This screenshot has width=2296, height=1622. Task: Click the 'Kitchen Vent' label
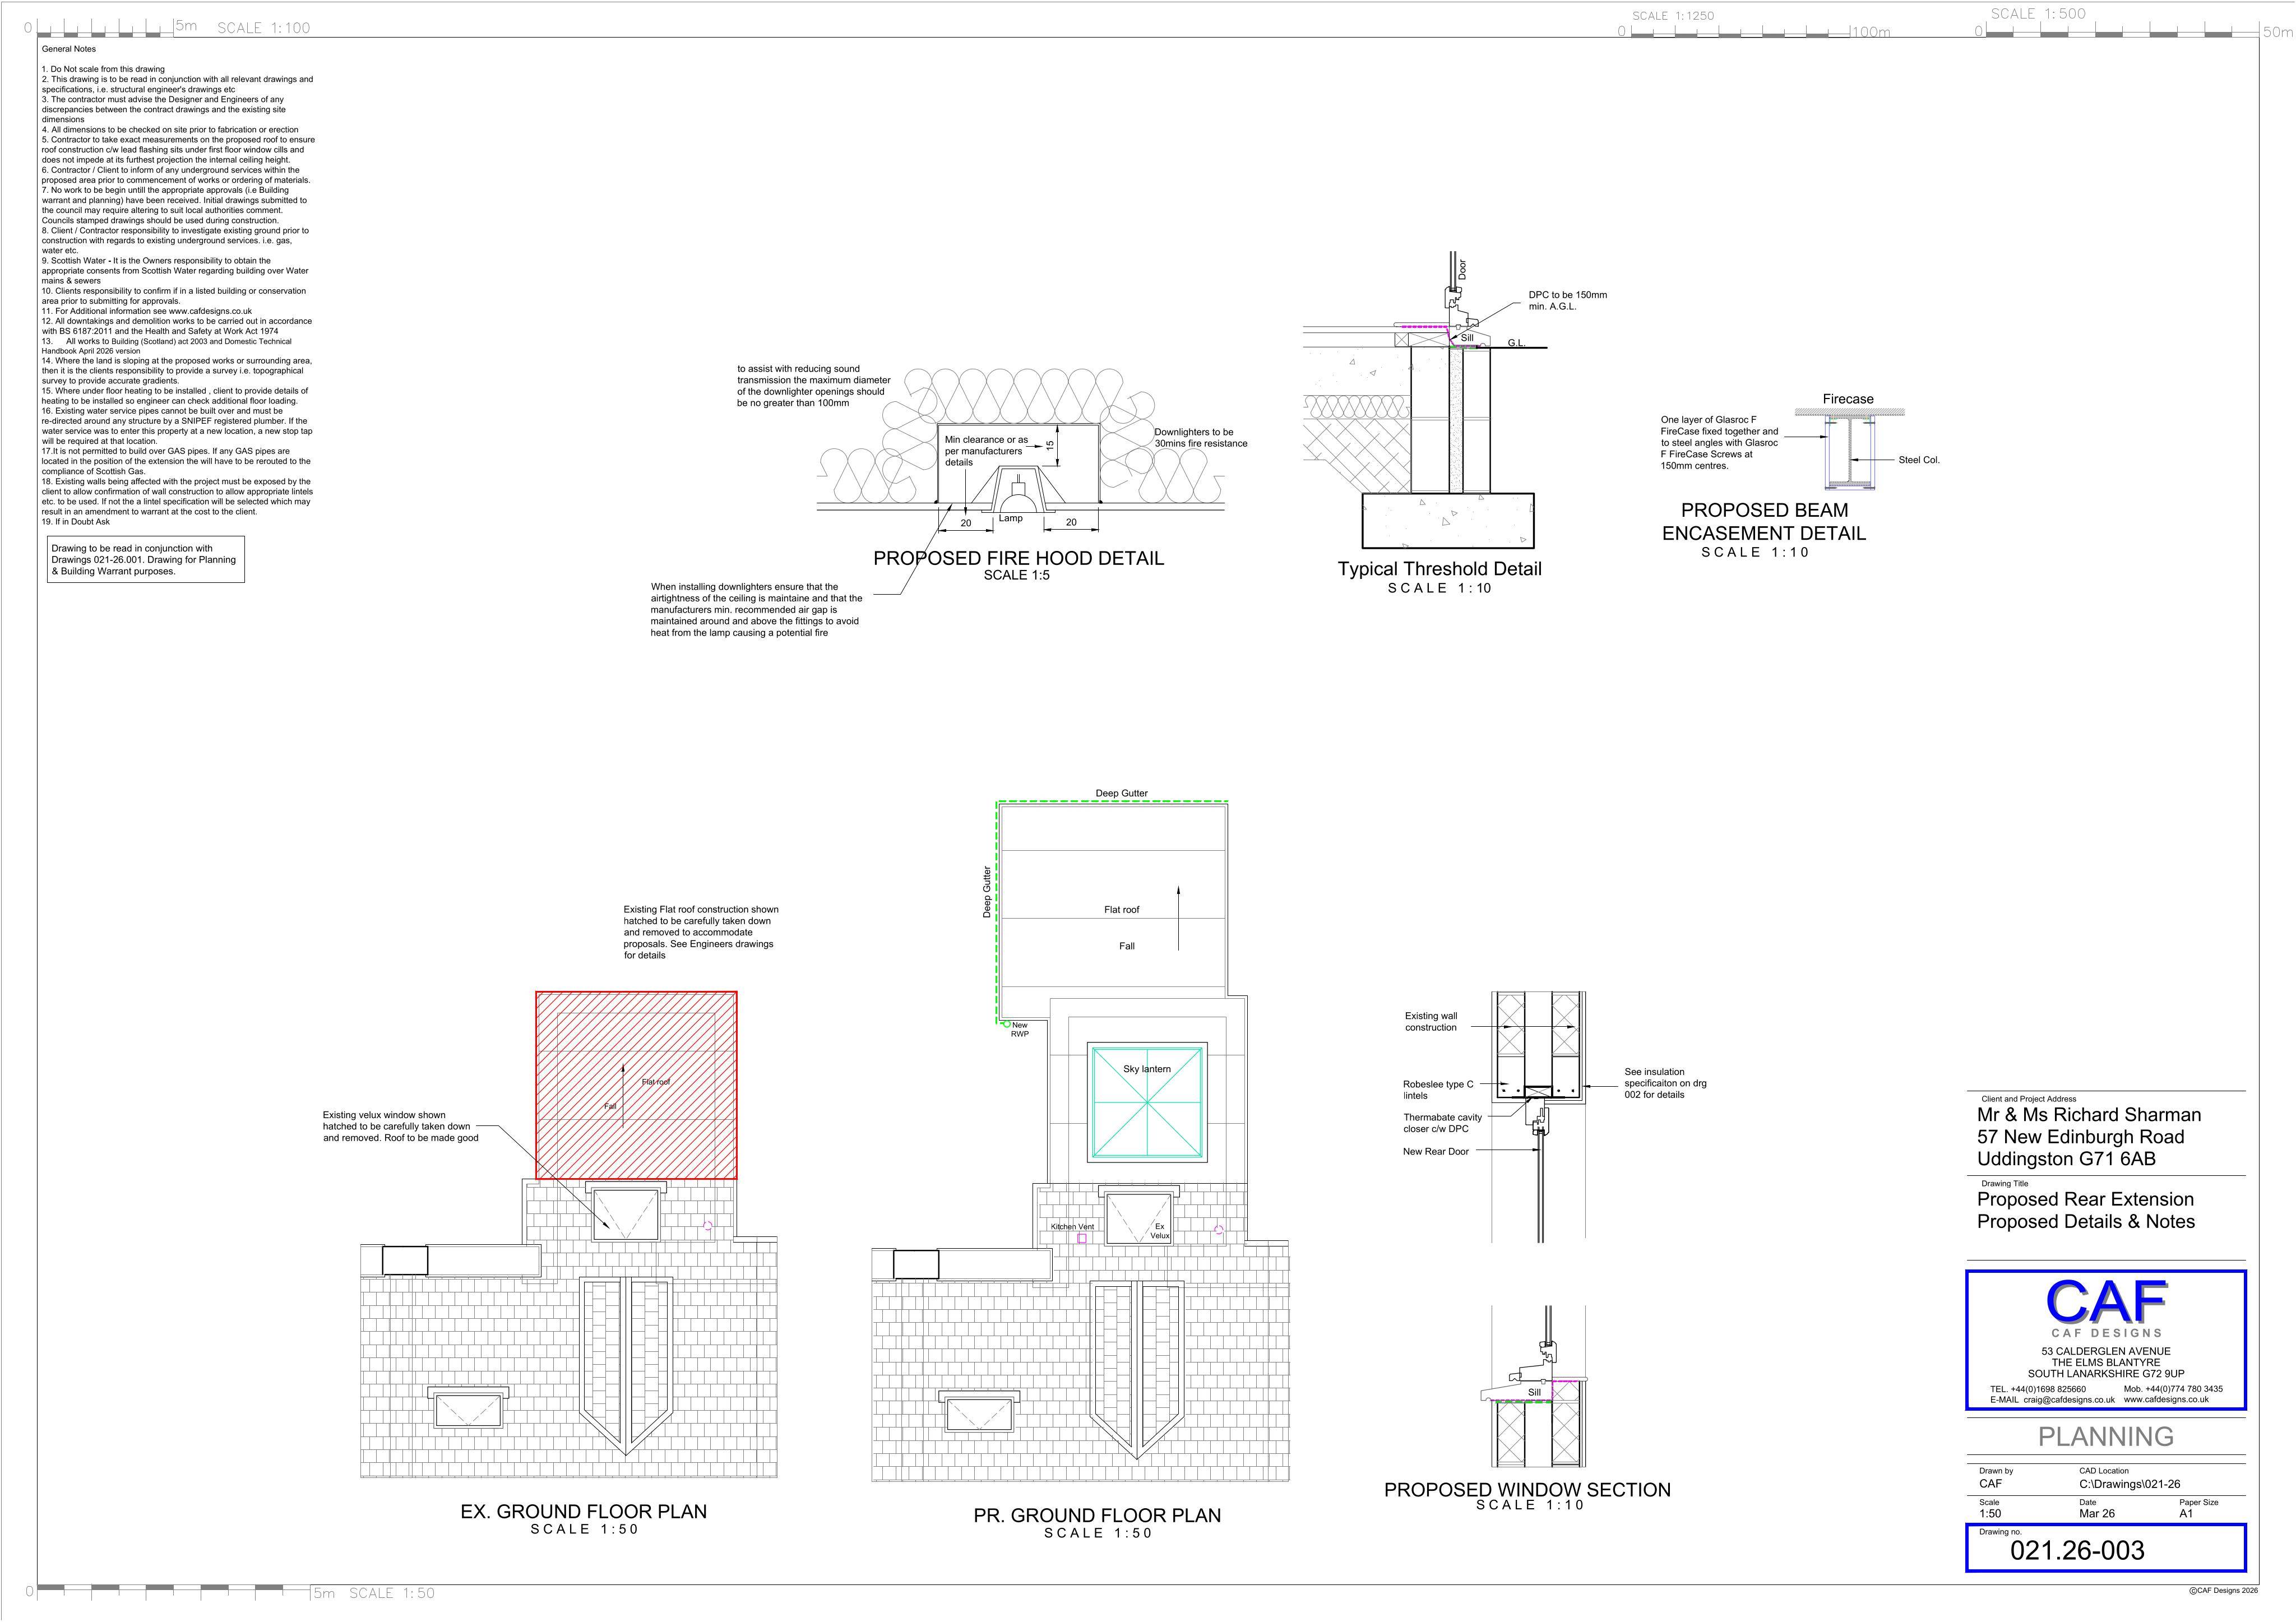click(x=1072, y=1226)
